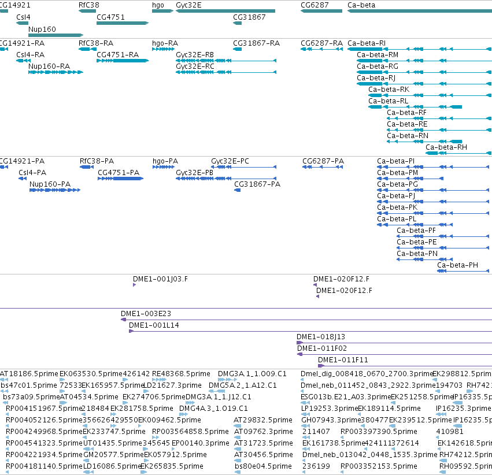Select the Nup160 gene bar

tap(56, 35)
